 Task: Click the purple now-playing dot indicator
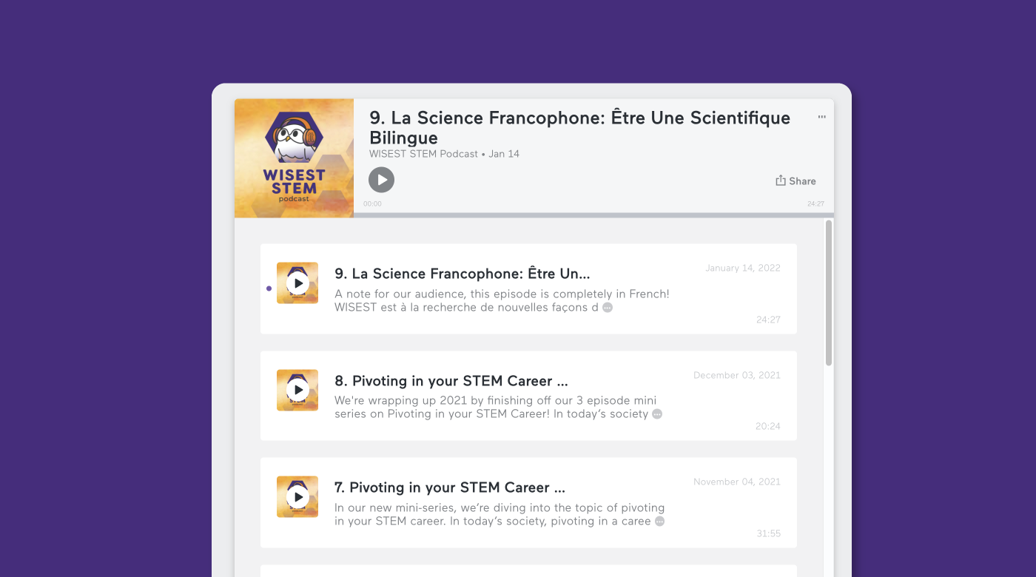coord(269,288)
